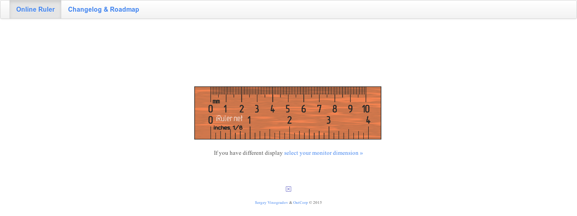Open the Sergey Vinogradov link
Viewport: 577px width, 216px height.
pyautogui.click(x=271, y=203)
